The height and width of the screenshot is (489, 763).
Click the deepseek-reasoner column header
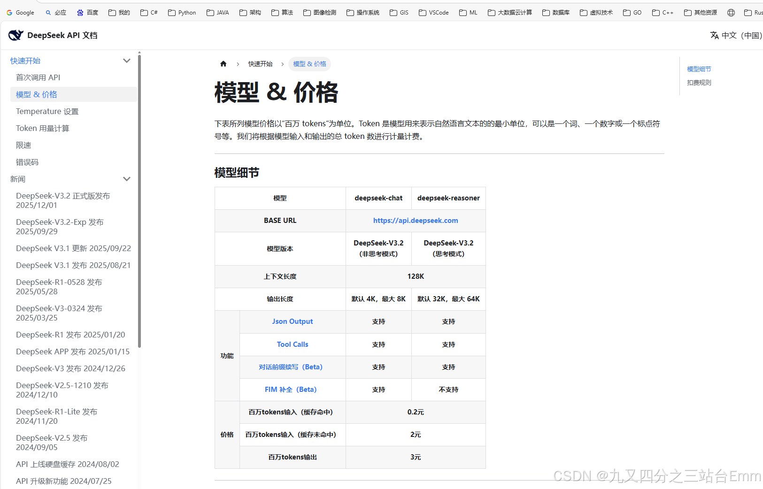pos(448,198)
